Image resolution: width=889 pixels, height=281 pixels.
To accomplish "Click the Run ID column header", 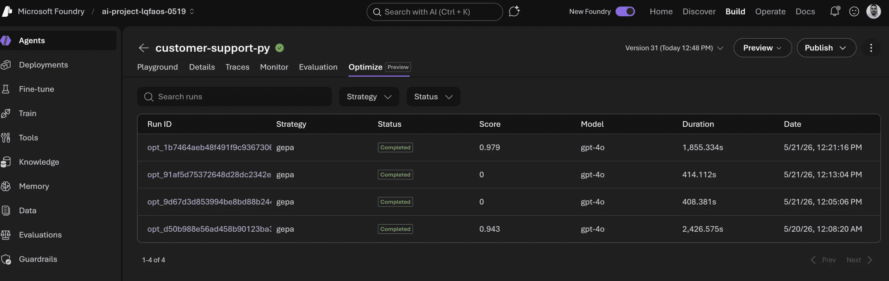I will [159, 124].
